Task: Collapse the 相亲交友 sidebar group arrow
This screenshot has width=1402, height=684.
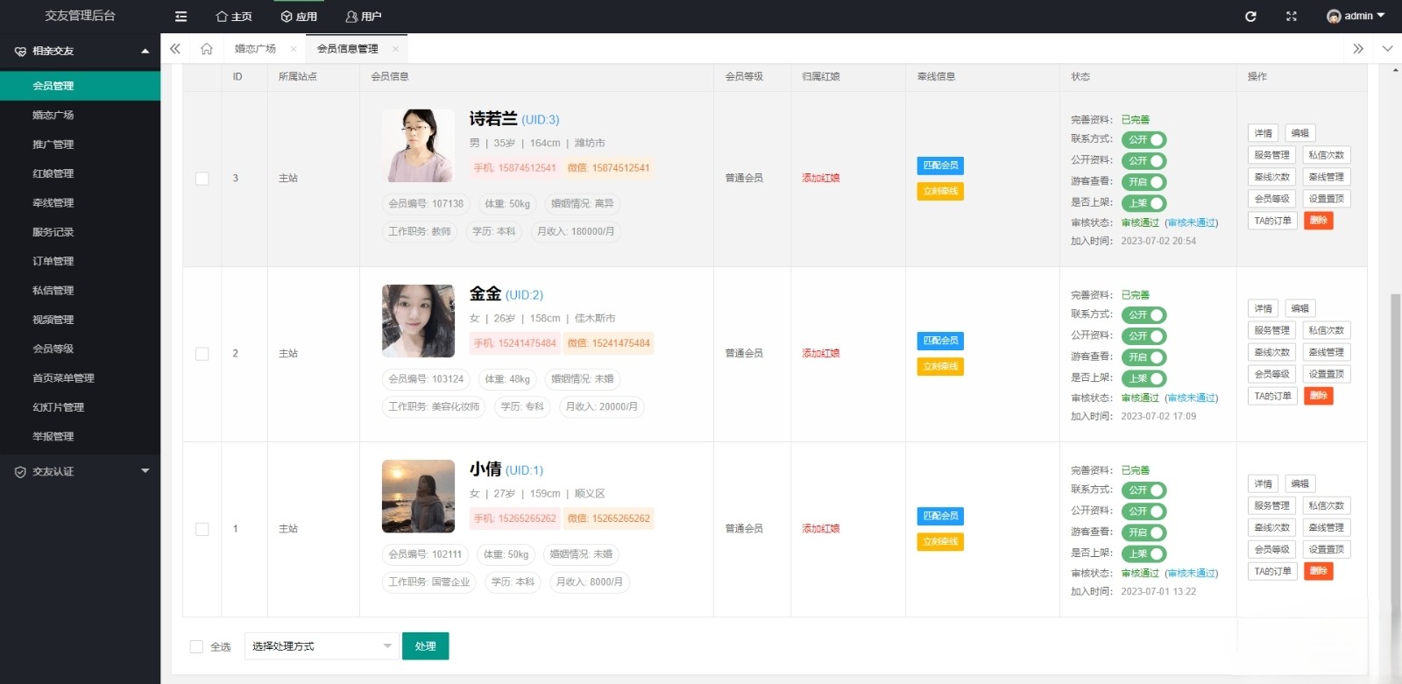Action: (x=145, y=51)
